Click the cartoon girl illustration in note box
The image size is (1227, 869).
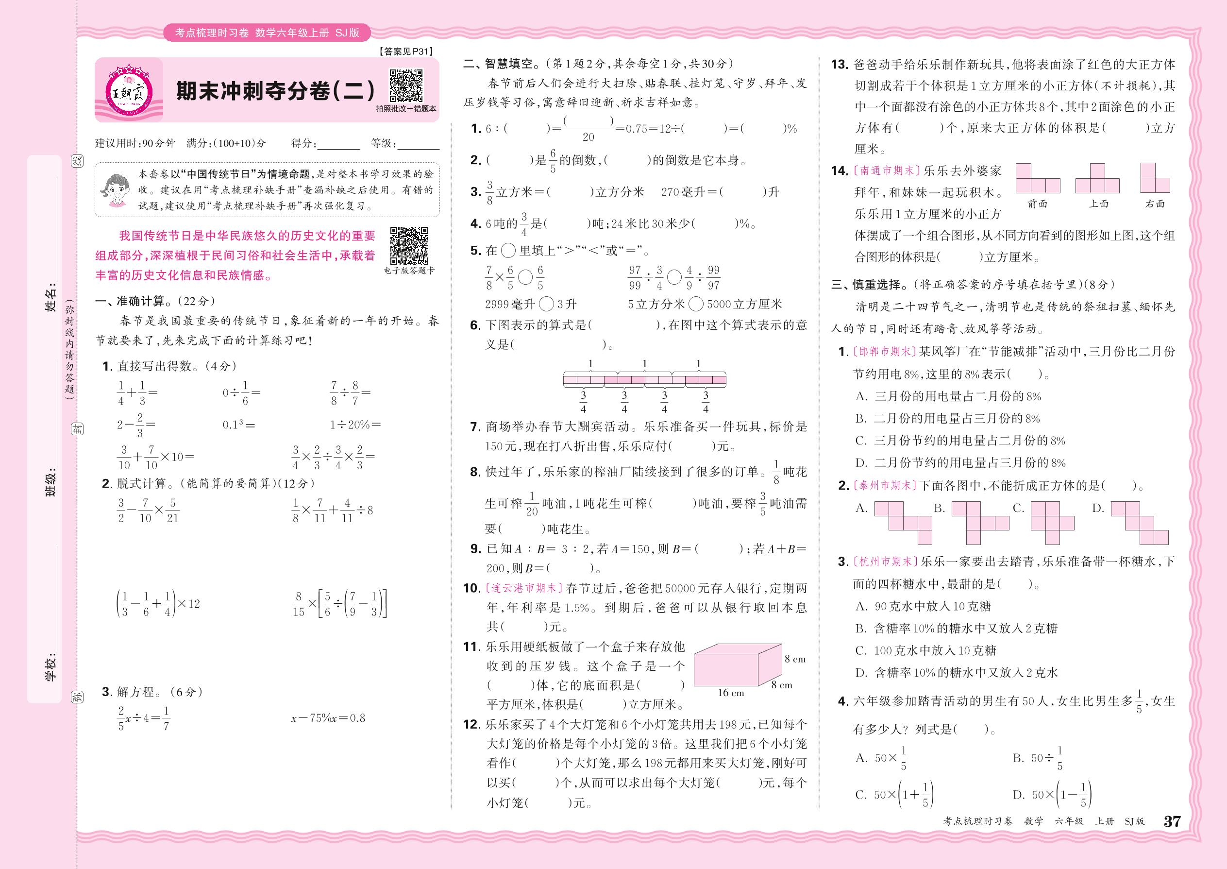116,190
